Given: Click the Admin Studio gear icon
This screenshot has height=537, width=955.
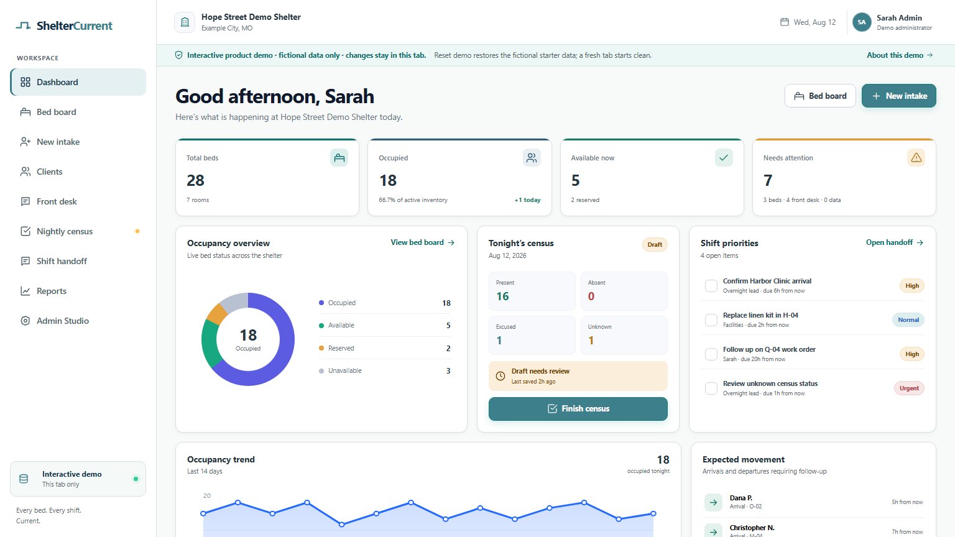Looking at the screenshot, I should coord(25,321).
